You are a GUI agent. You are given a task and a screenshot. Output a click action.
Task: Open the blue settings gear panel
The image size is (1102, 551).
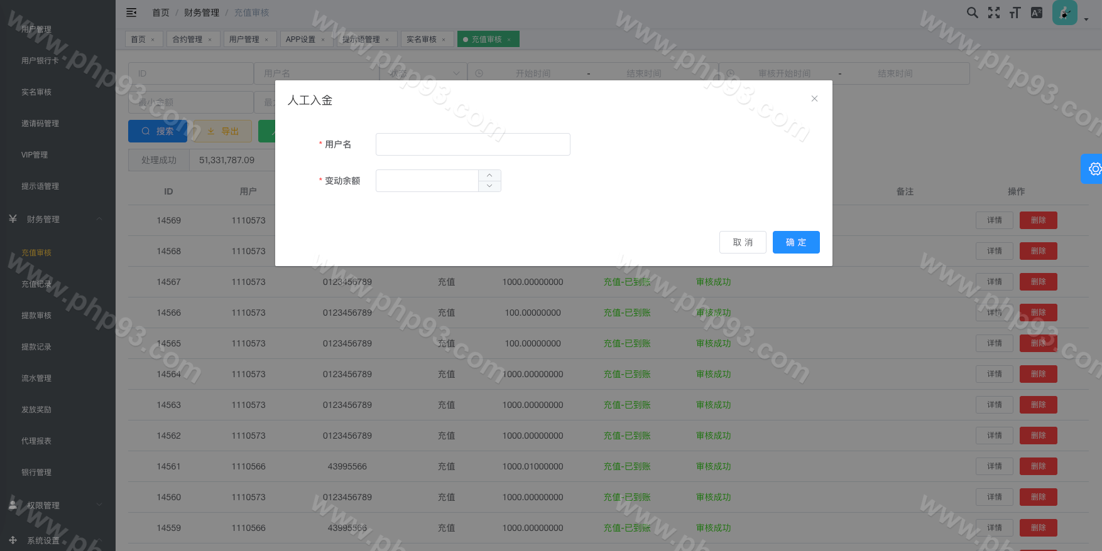1094,169
